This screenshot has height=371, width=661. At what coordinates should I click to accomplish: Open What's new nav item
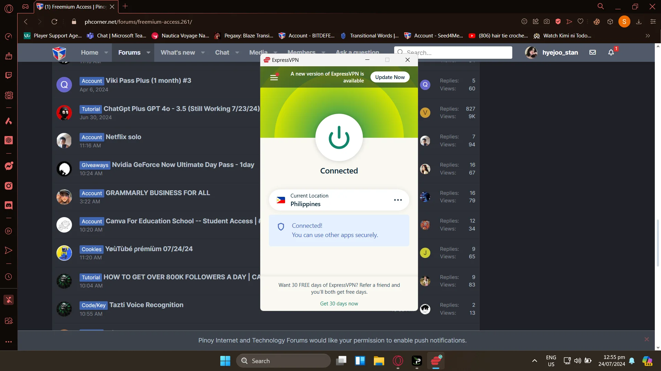pyautogui.click(x=178, y=53)
